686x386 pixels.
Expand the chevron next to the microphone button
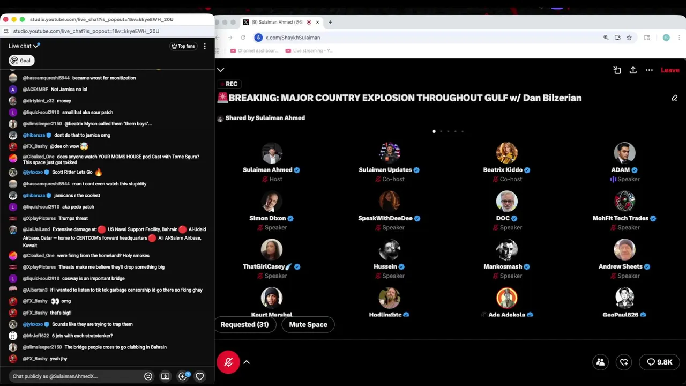pos(247,362)
